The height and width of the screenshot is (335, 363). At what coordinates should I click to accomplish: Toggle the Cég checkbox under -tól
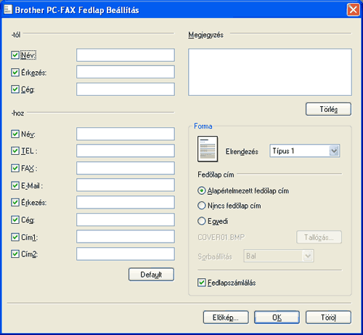[x=15, y=89]
